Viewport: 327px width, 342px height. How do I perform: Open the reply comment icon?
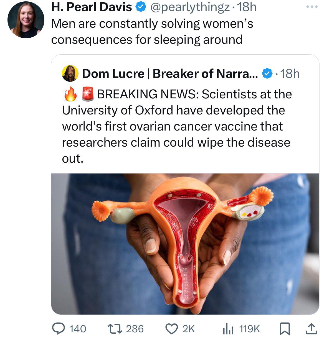(x=59, y=329)
